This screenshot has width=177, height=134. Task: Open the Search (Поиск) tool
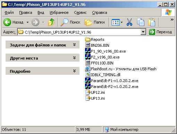tap(70, 22)
